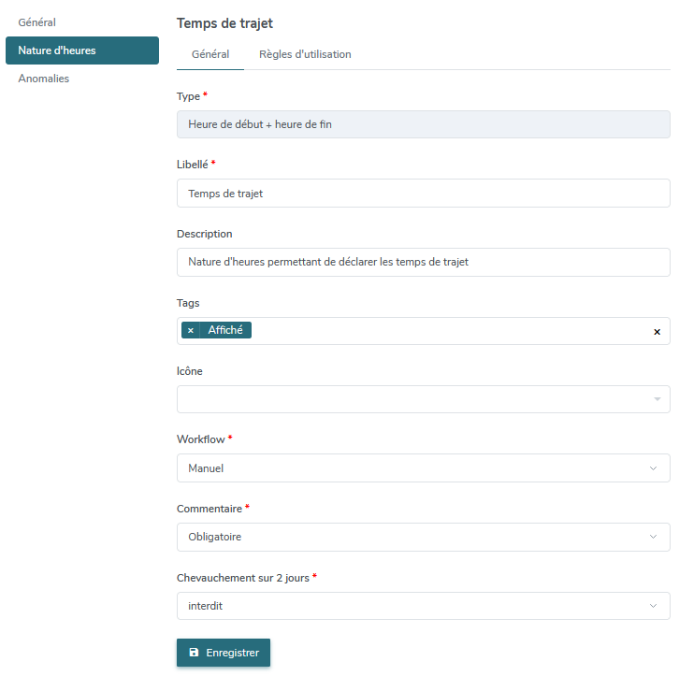Go to Anomalies in the sidebar
The height and width of the screenshot is (676, 679).
(44, 79)
